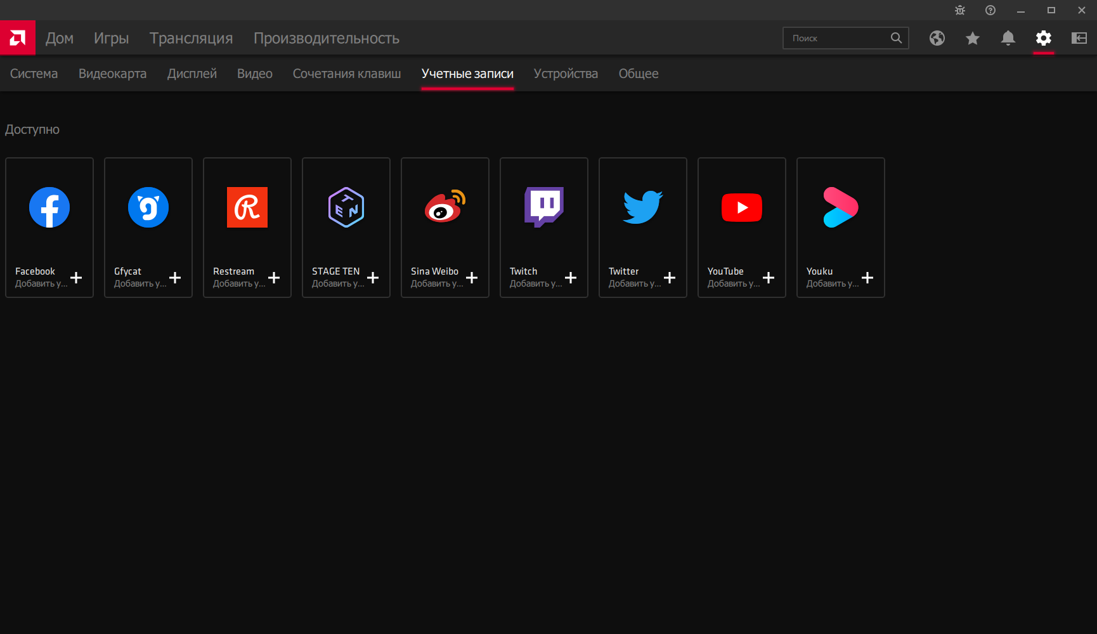Focus the Поиск search field
This screenshot has width=1097, height=634.
(846, 38)
